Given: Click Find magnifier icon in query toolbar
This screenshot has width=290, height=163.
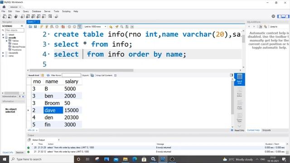Looking at the screenshot, I should [x=122, y=27].
